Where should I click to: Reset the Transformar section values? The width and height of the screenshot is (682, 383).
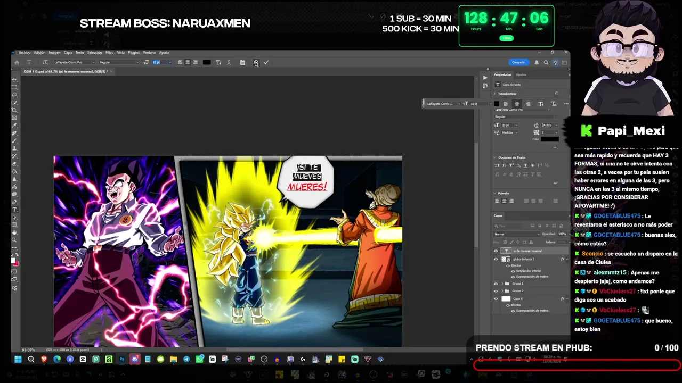pyautogui.click(x=557, y=94)
